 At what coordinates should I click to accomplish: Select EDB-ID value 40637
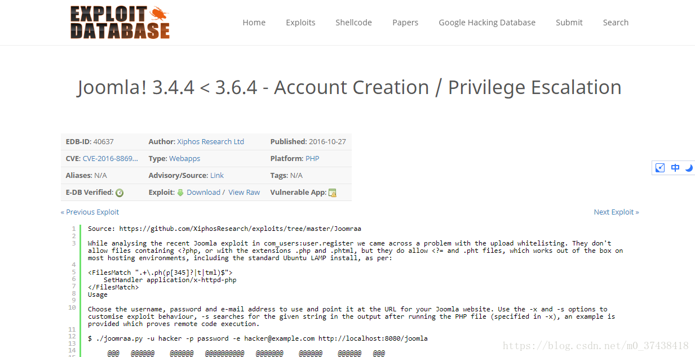(104, 142)
